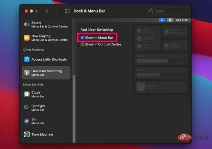The width and height of the screenshot is (212, 149).
Task: Click the sidebar vertical scrollbar
Action: point(73,104)
